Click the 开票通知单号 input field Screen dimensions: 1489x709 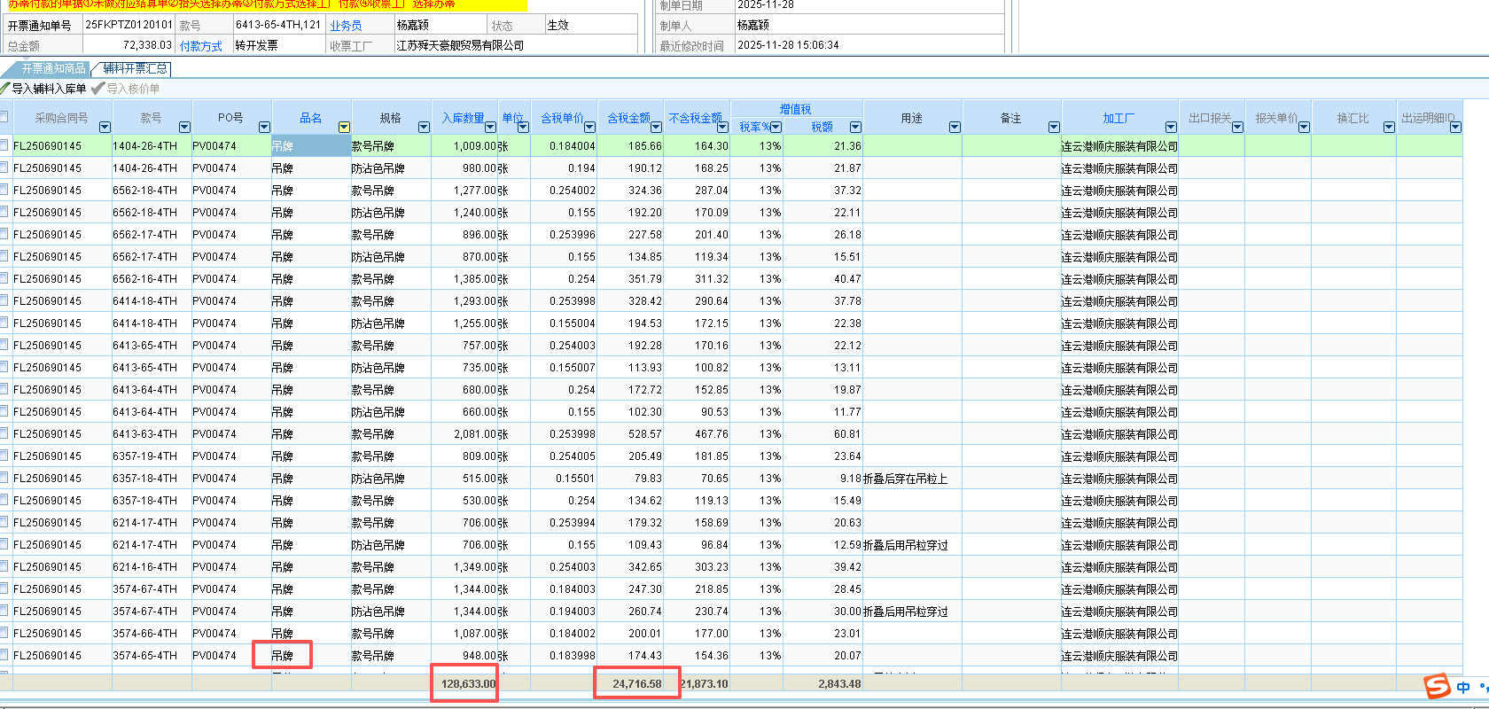129,25
